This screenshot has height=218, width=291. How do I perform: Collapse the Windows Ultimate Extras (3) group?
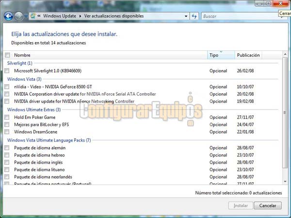[34, 110]
